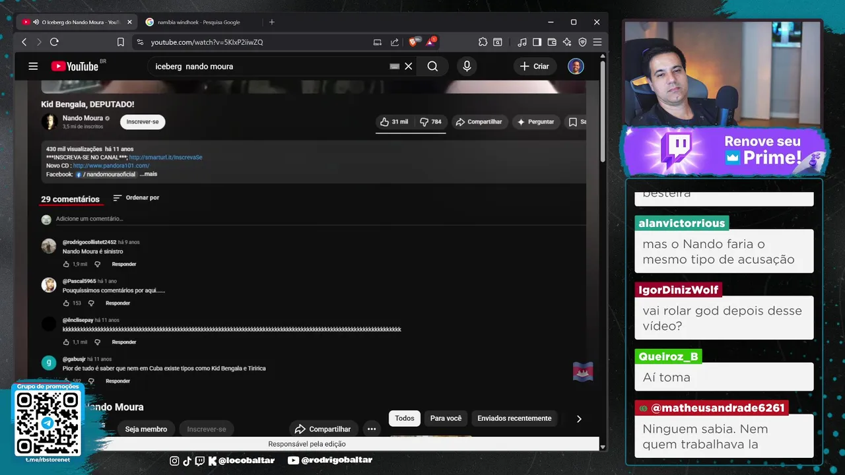Click the upper Compartilhar button beside likes
Viewport: 845px width, 475px height.
point(478,122)
